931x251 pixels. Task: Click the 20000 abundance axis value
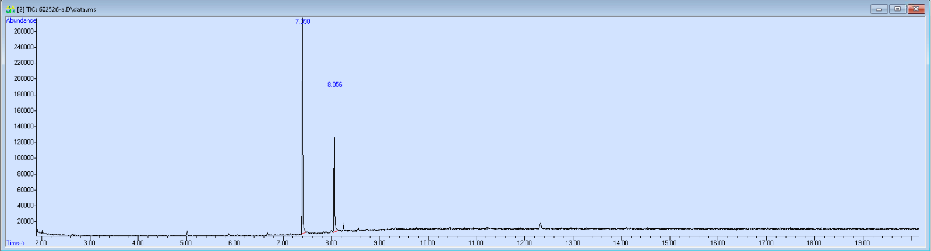26,221
